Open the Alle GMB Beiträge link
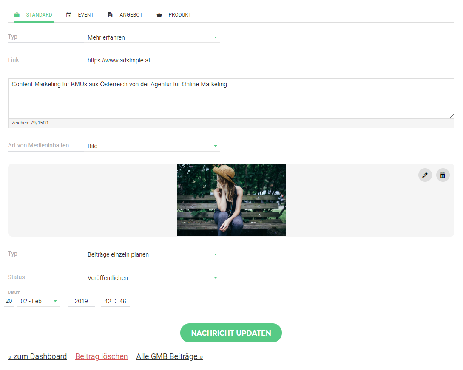Image resolution: width=463 pixels, height=370 pixels. tap(169, 356)
